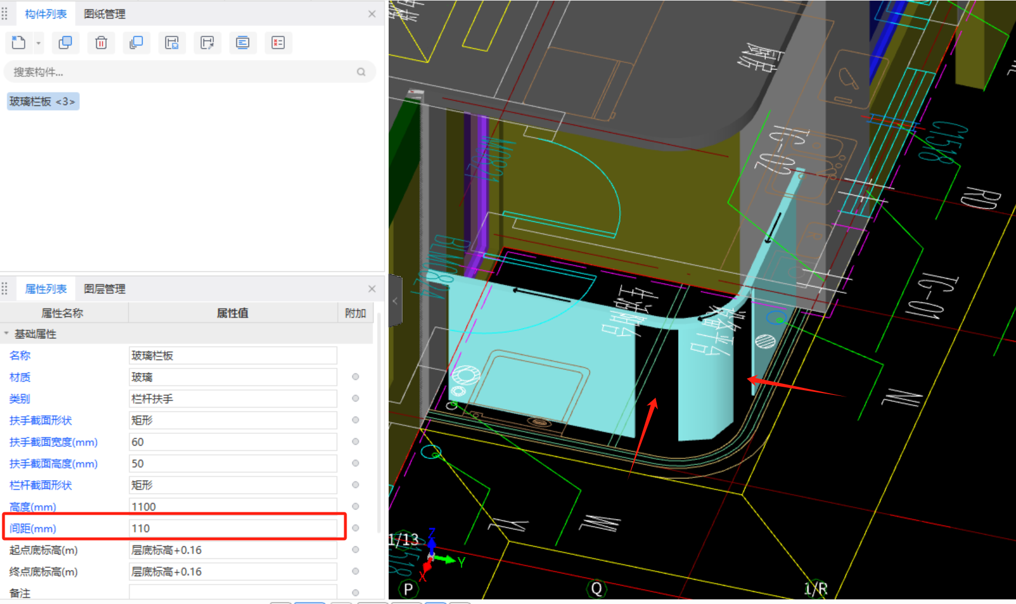Focus the 搜索构件 search field
Screen dimensions: 1016x604
coord(190,72)
